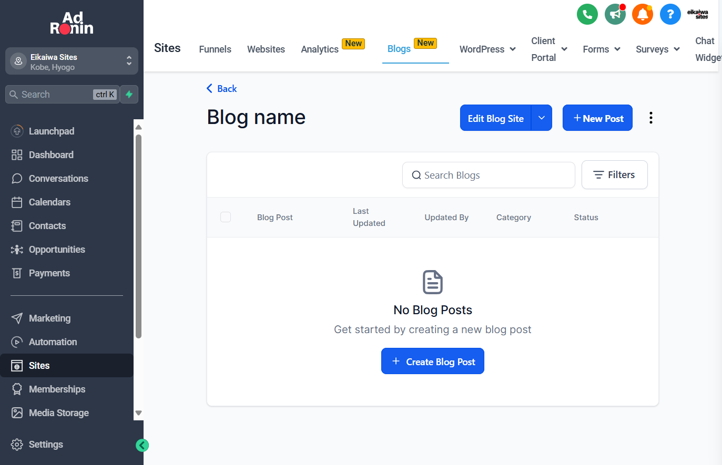
Task: Click the Status column header
Action: point(586,218)
